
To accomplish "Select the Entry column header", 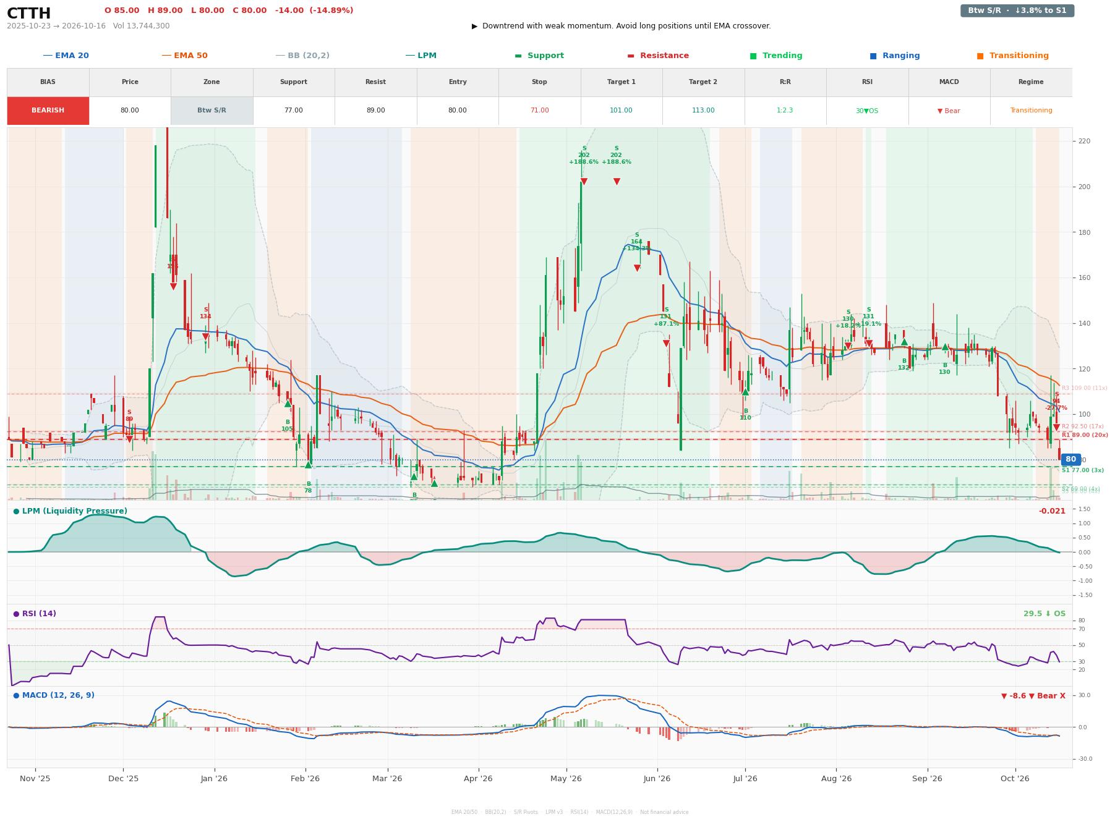I will coord(458,82).
